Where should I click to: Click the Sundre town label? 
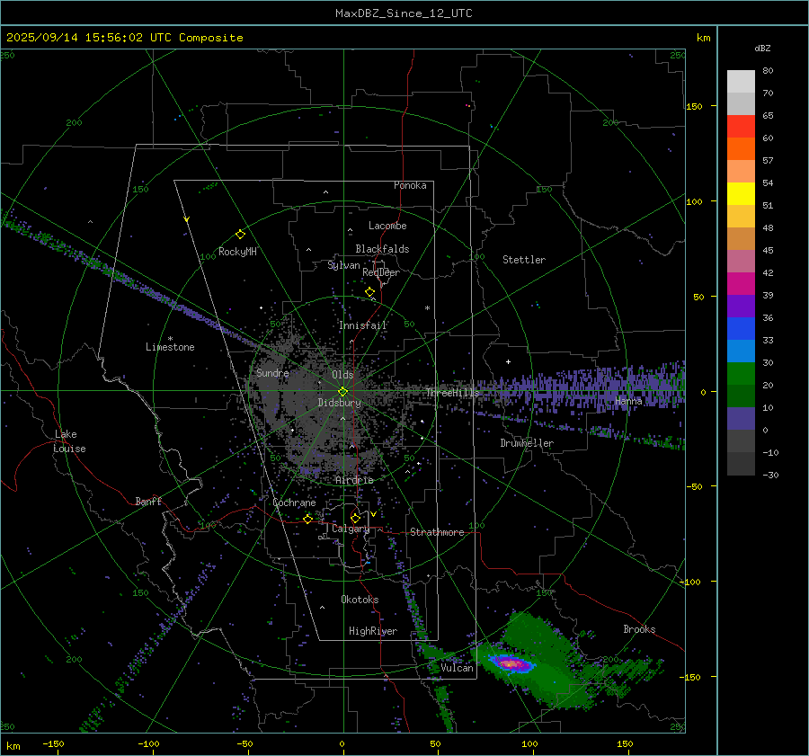pyautogui.click(x=272, y=373)
